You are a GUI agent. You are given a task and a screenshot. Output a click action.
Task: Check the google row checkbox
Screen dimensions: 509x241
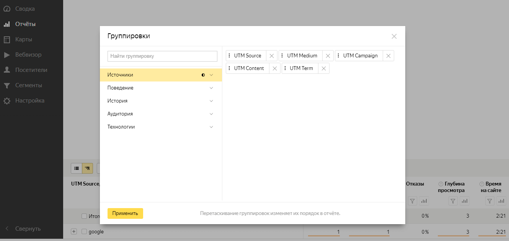tap(84, 231)
